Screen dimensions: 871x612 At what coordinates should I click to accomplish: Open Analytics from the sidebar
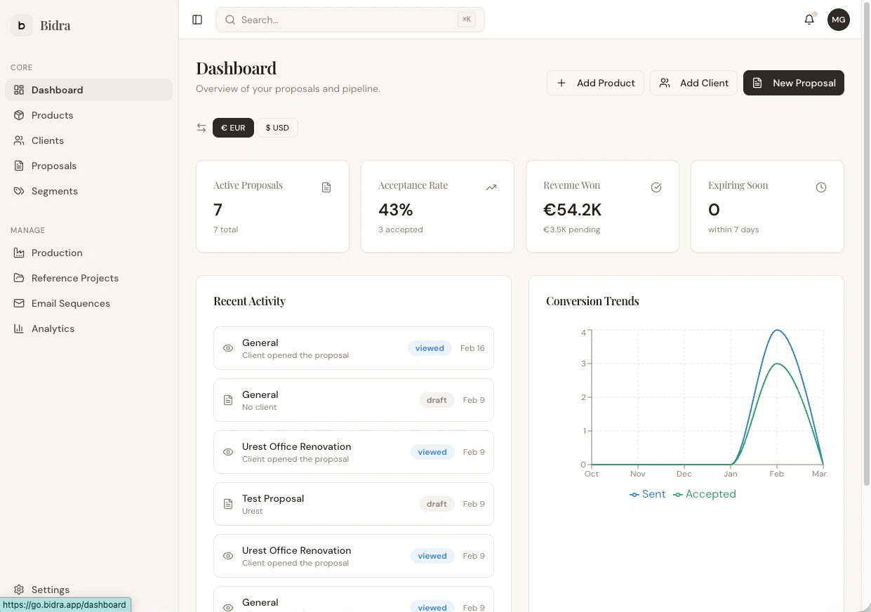pyautogui.click(x=53, y=328)
